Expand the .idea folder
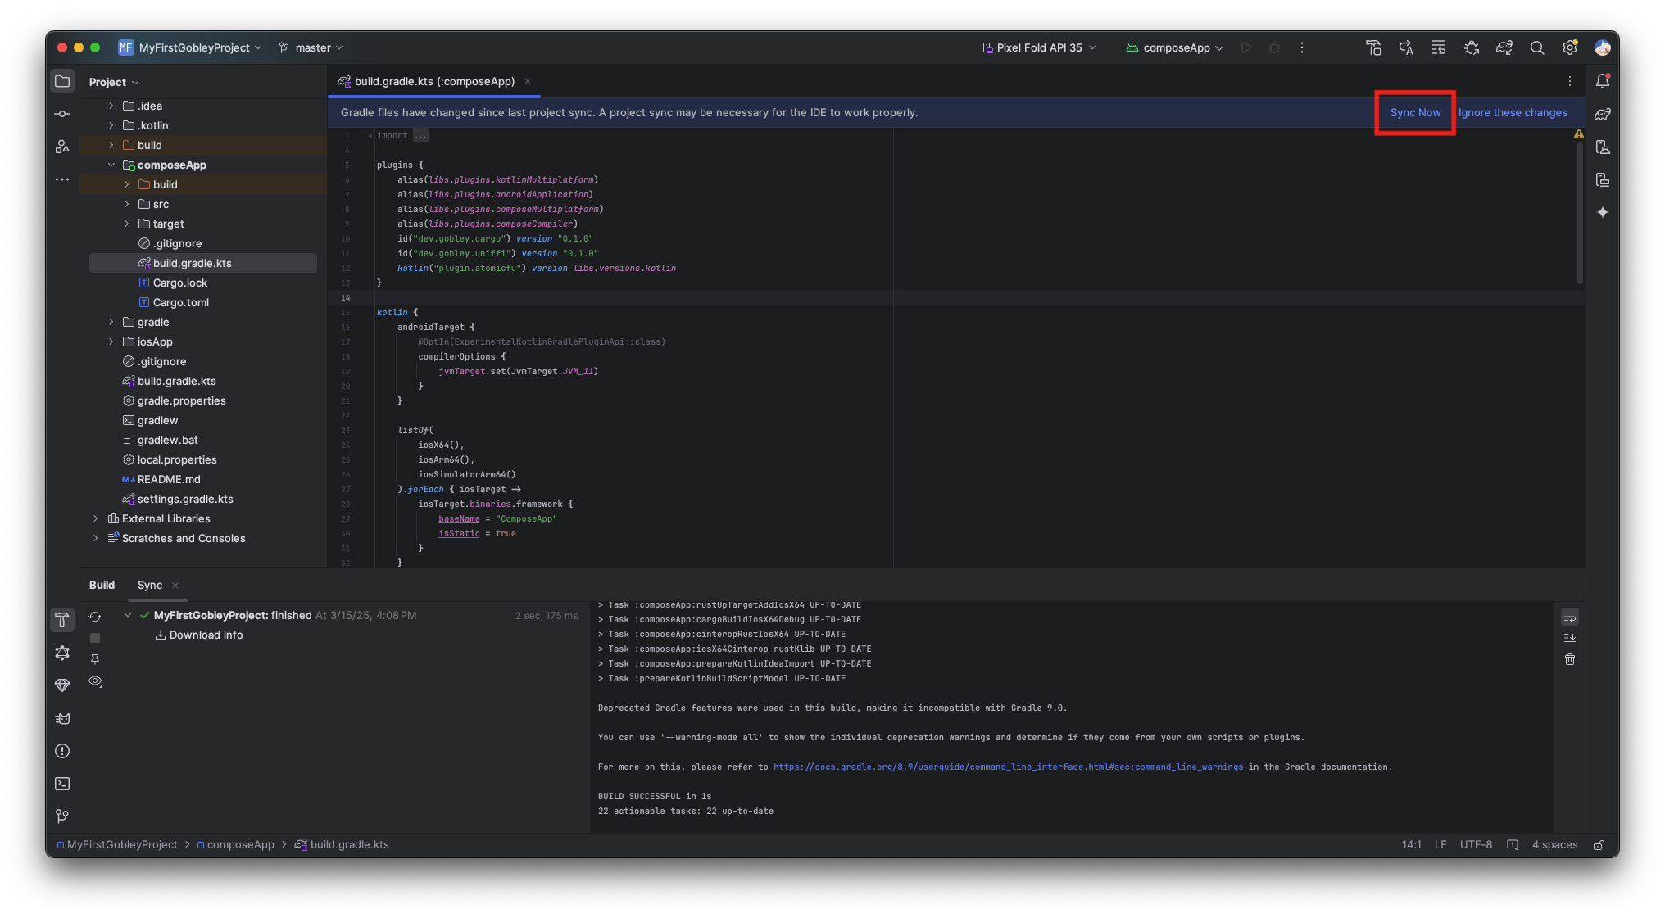This screenshot has width=1665, height=918. pos(111,106)
